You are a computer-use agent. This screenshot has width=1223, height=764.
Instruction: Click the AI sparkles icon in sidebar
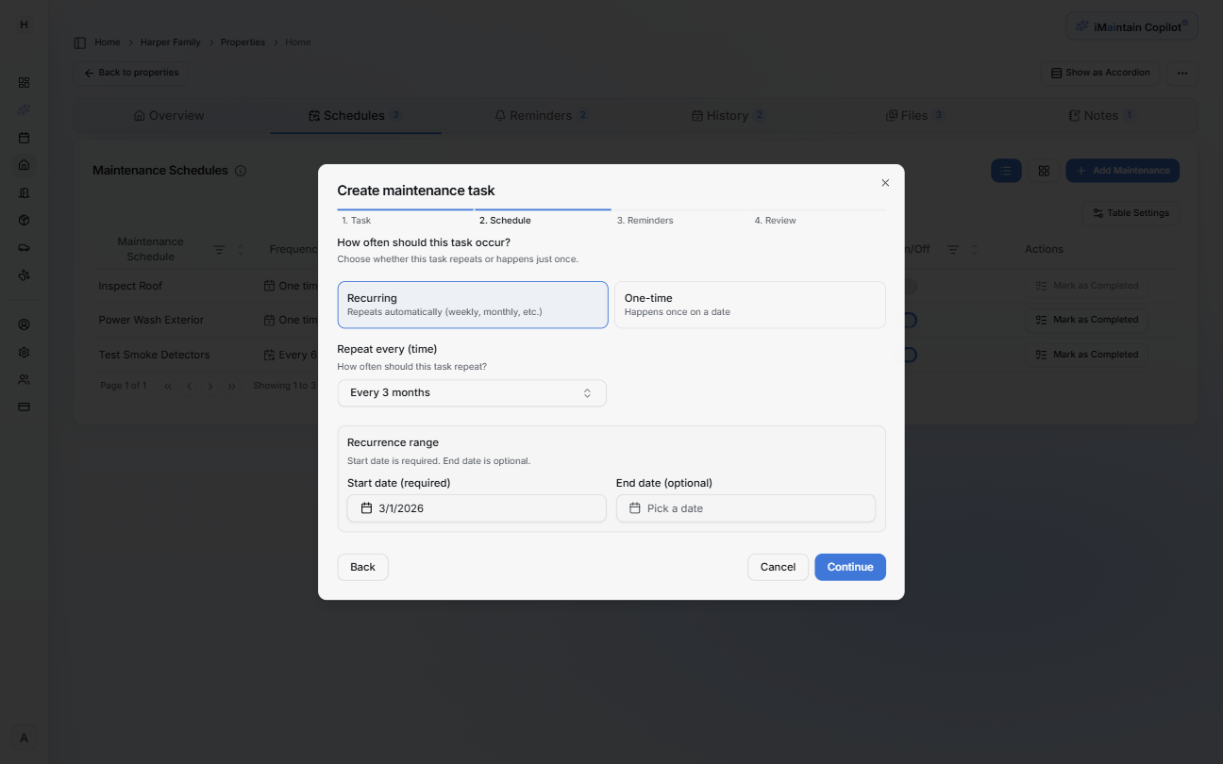click(x=24, y=109)
